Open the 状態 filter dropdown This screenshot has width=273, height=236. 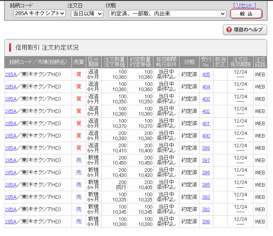point(167,14)
